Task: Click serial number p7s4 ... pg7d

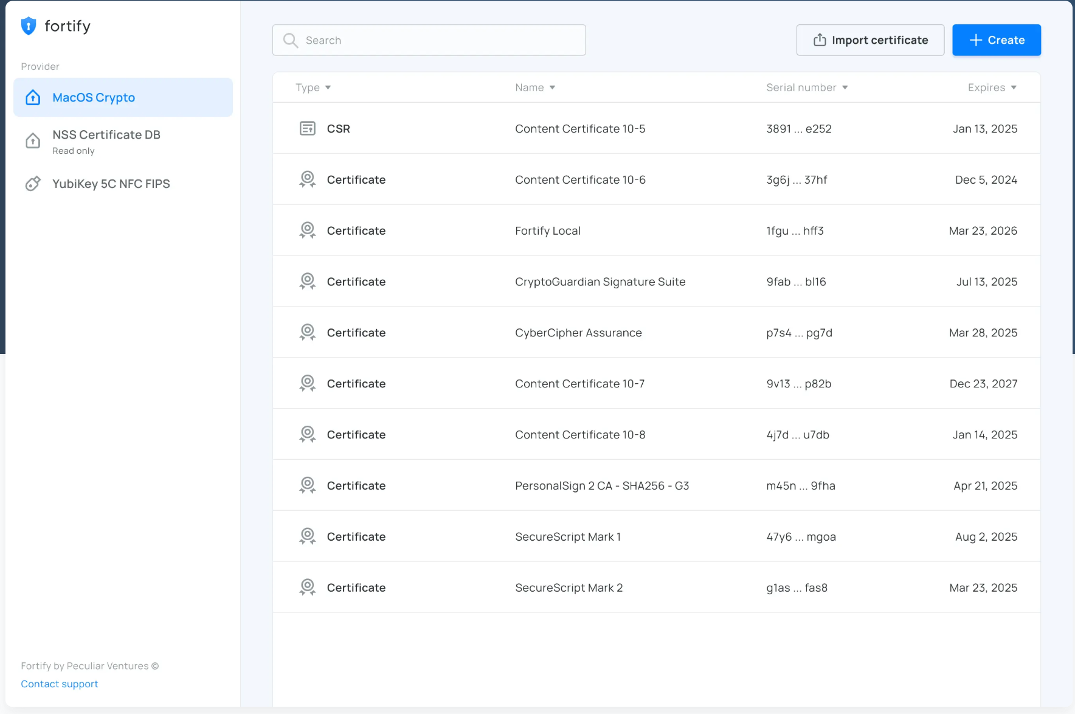Action: coord(799,333)
